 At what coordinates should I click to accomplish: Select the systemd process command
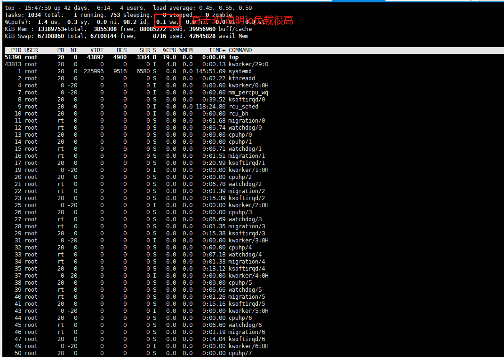coord(240,71)
